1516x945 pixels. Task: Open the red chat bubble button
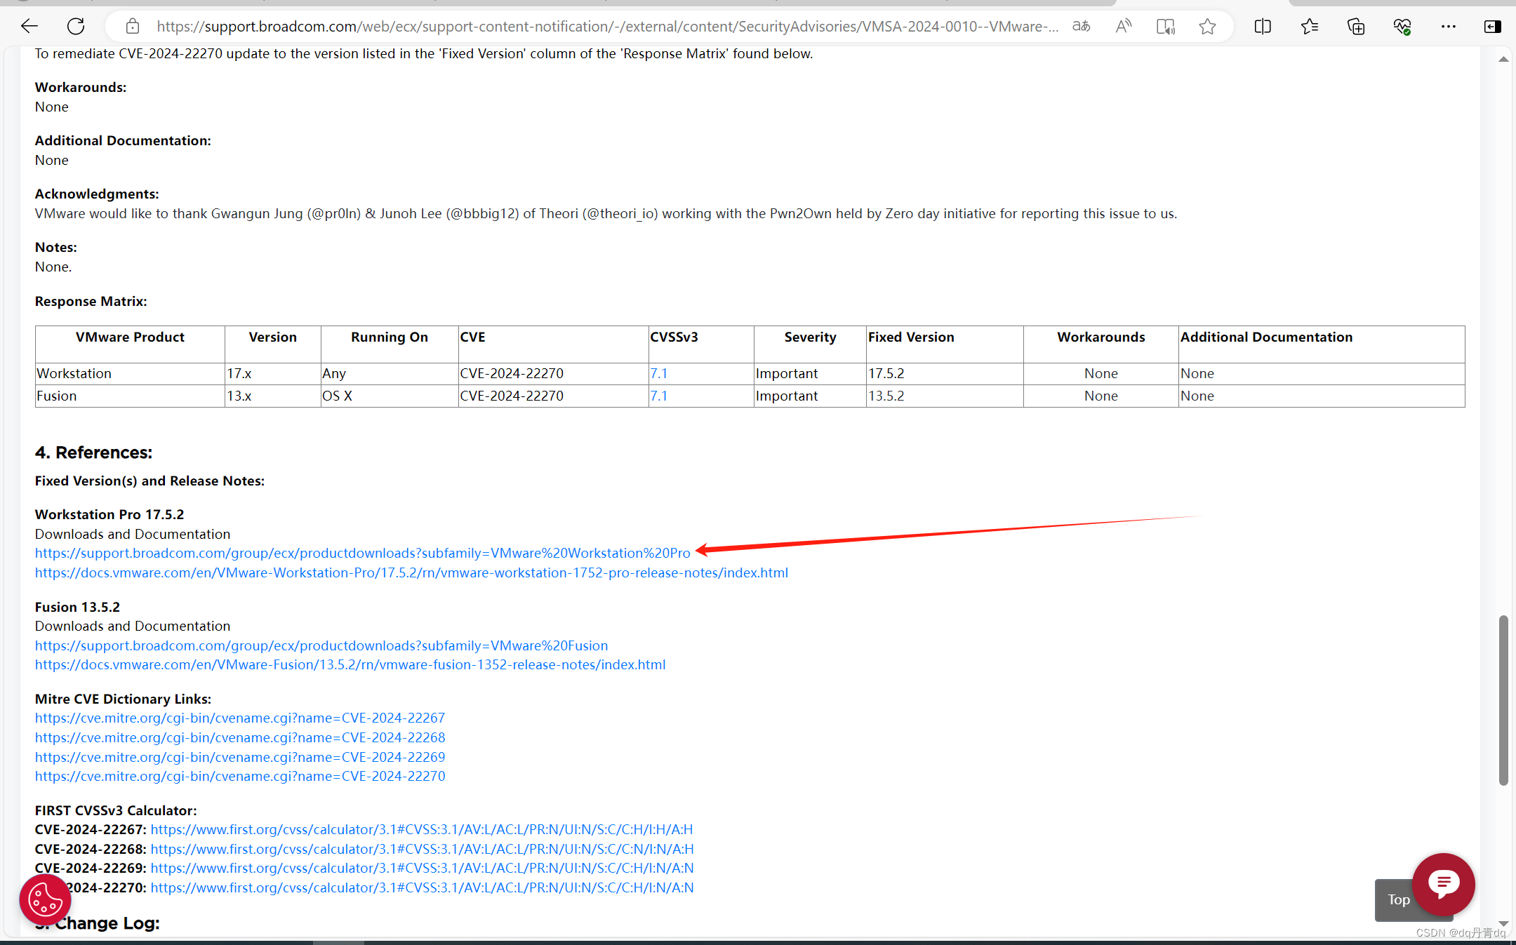point(1443,883)
